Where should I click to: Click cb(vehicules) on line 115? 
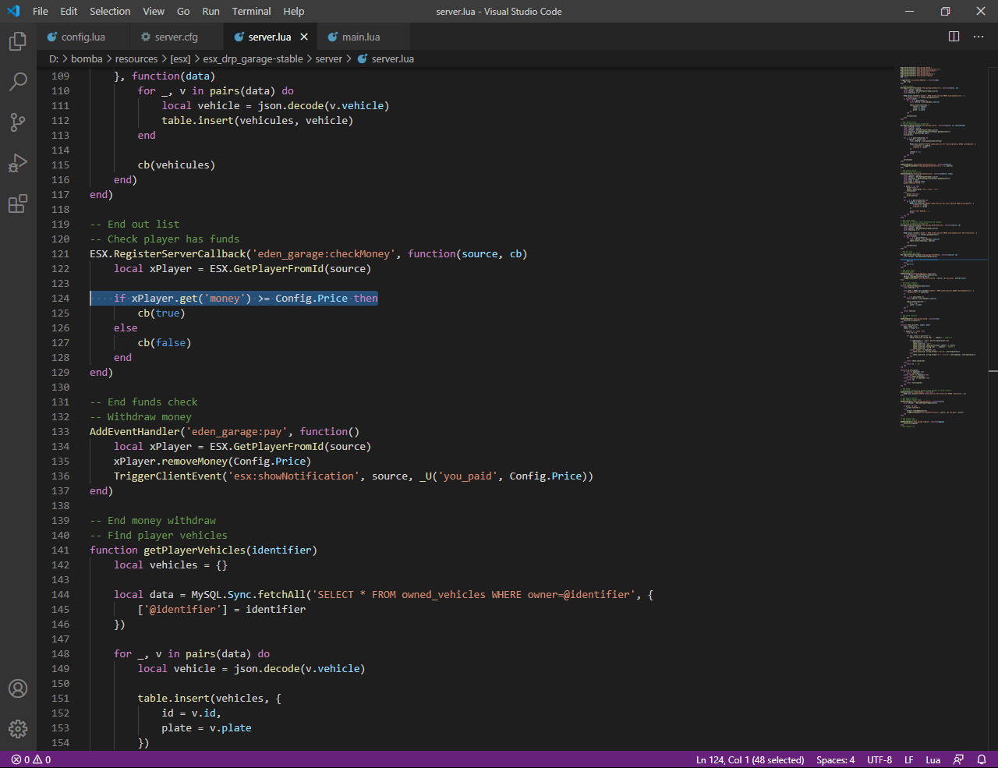(x=176, y=165)
